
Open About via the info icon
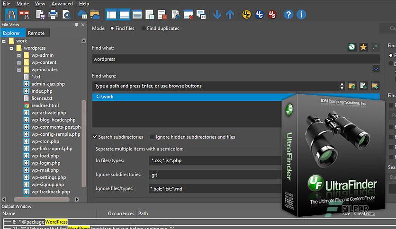coord(301,15)
